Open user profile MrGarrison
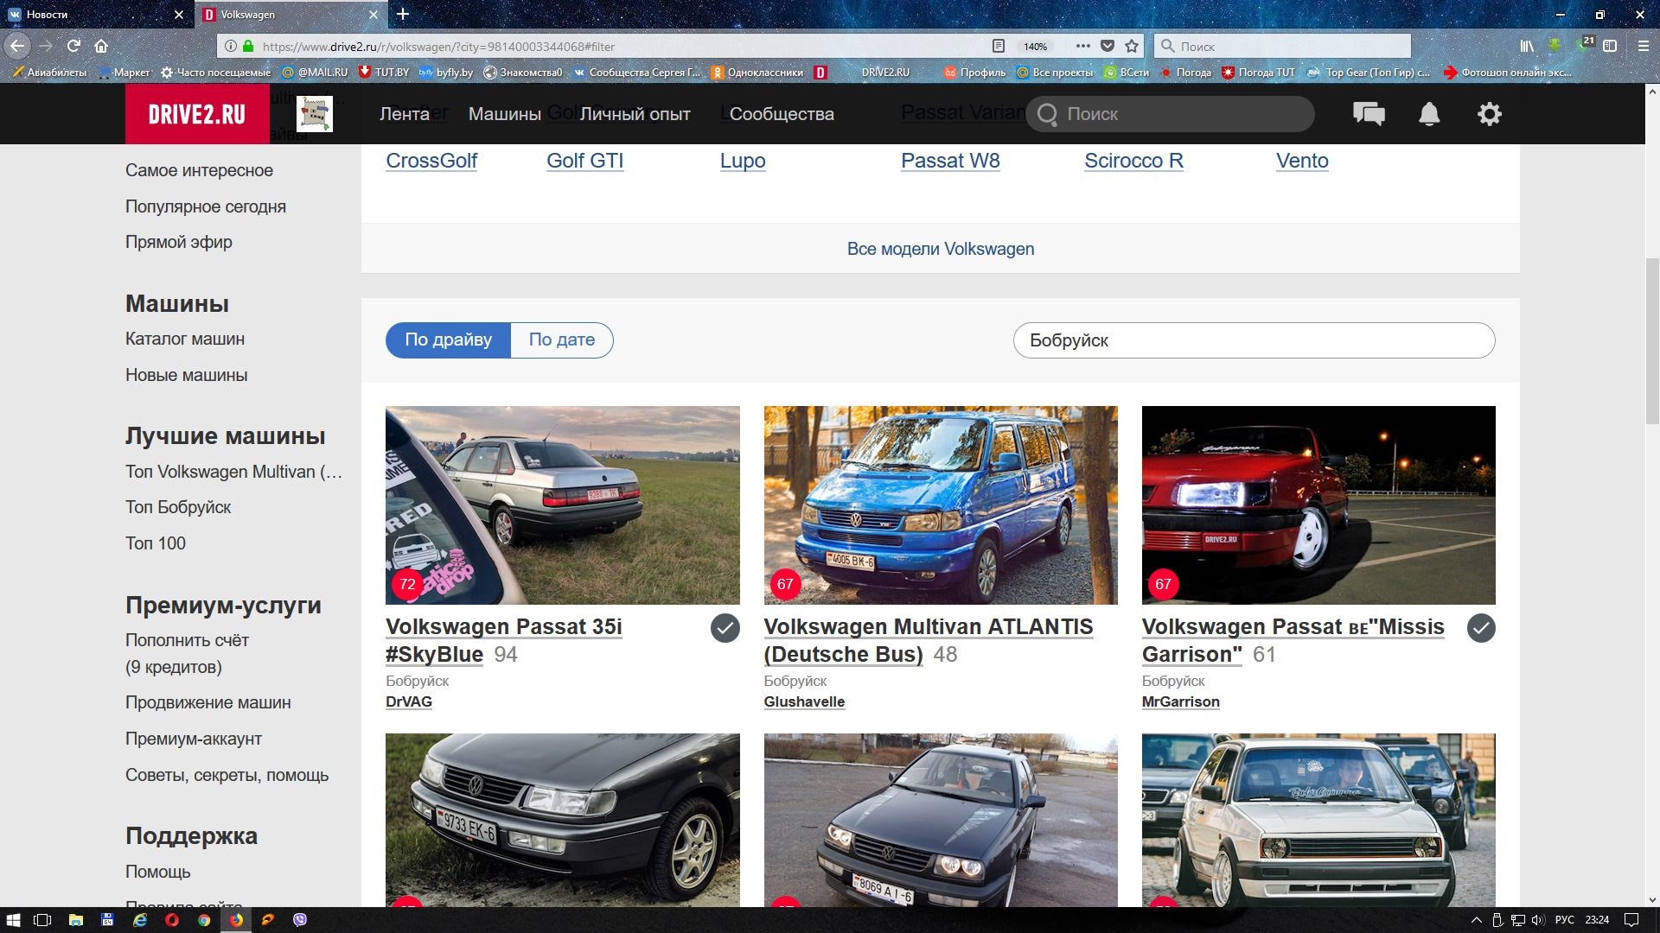The height and width of the screenshot is (933, 1660). click(x=1181, y=701)
